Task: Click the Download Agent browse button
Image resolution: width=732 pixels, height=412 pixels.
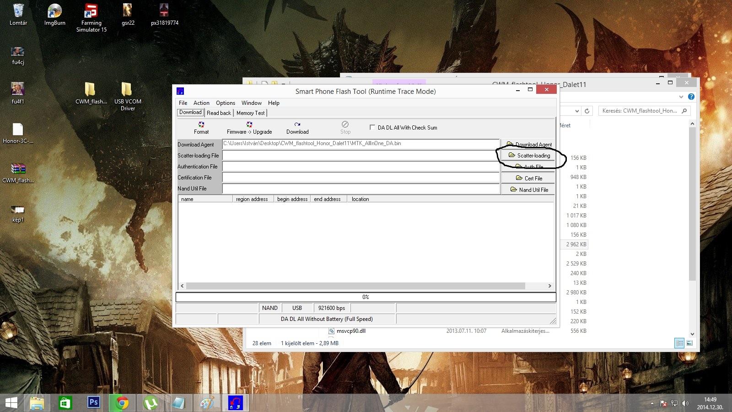Action: click(528, 144)
